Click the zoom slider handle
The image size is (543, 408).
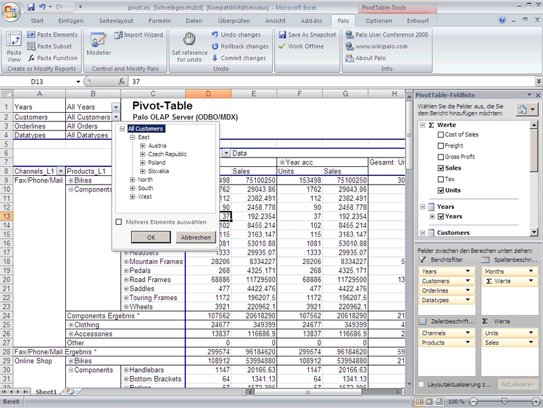point(504,401)
